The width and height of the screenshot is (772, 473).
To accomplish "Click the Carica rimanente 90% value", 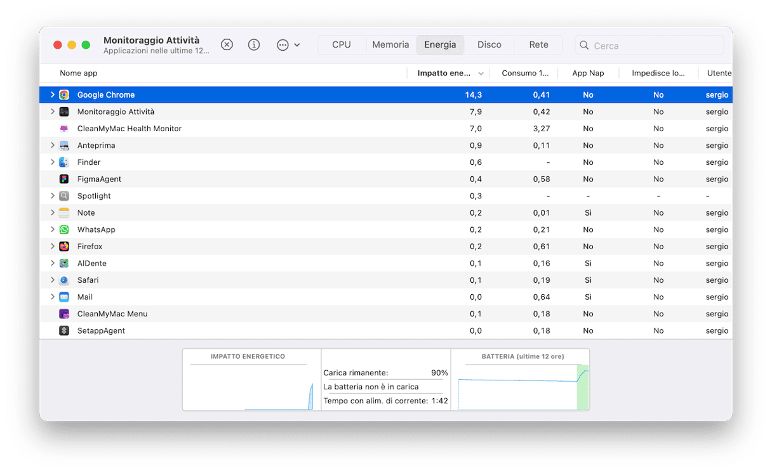I will (x=439, y=373).
